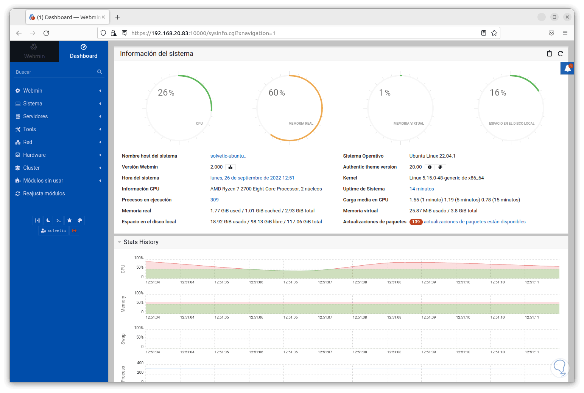Click the Red network icon
Screen dimensions: 584x393
[18, 142]
